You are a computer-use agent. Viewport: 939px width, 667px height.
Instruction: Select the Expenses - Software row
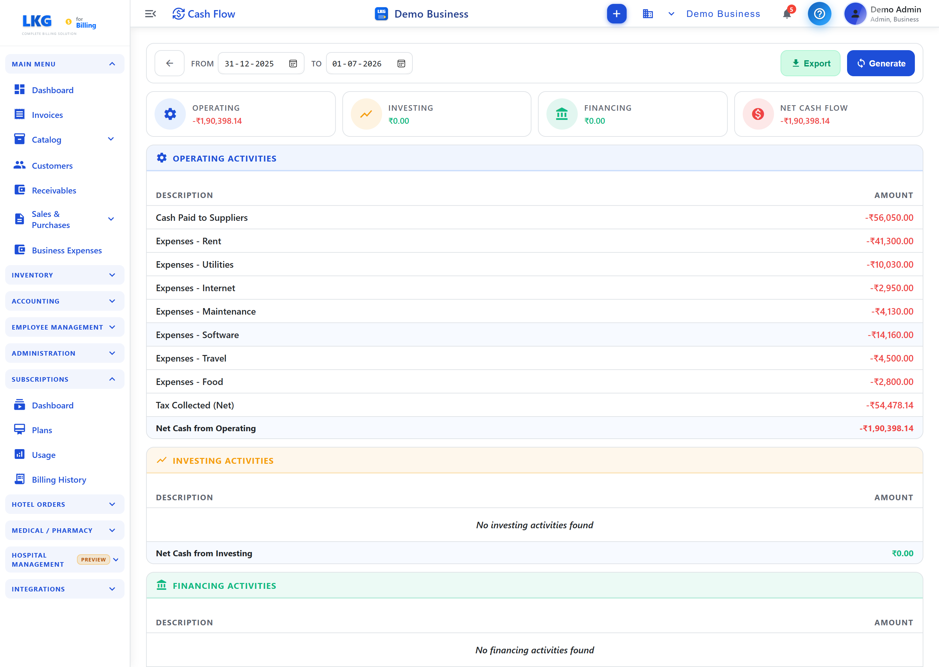pos(534,335)
